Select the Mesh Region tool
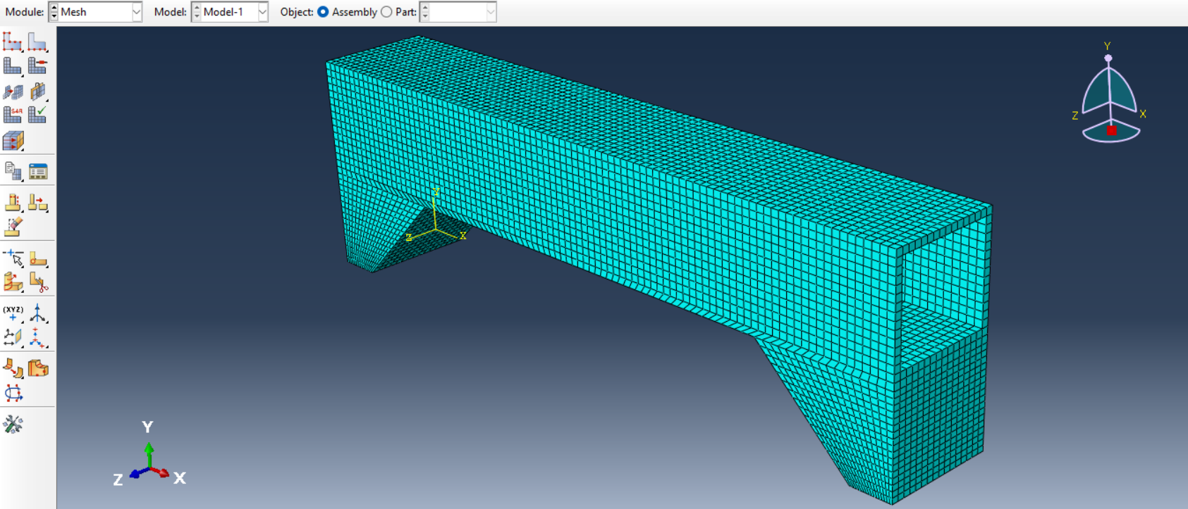This screenshot has height=509, width=1188. [37, 66]
